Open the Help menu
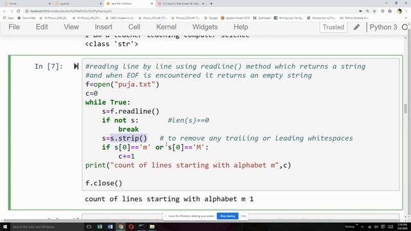411x231 pixels. click(241, 27)
